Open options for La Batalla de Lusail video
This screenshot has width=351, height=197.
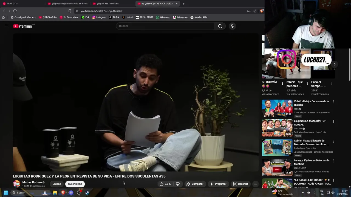point(334,181)
